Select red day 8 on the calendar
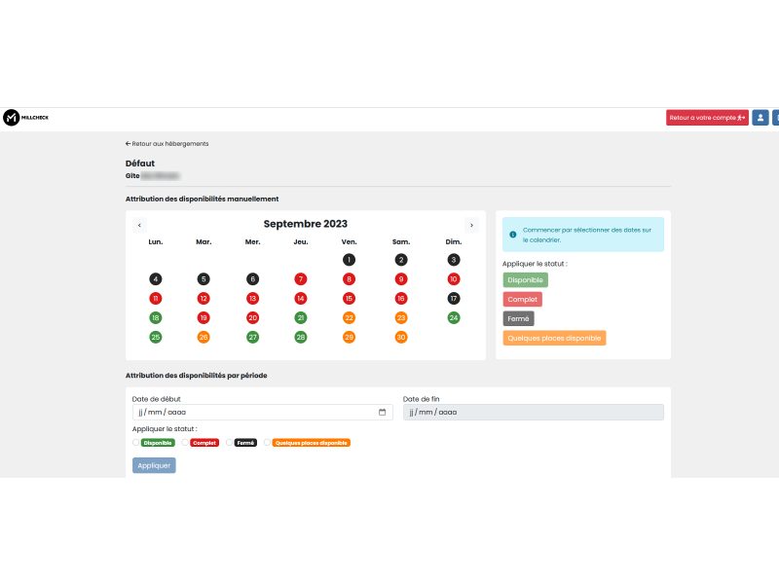Viewport: 779px width, 584px height. (349, 279)
